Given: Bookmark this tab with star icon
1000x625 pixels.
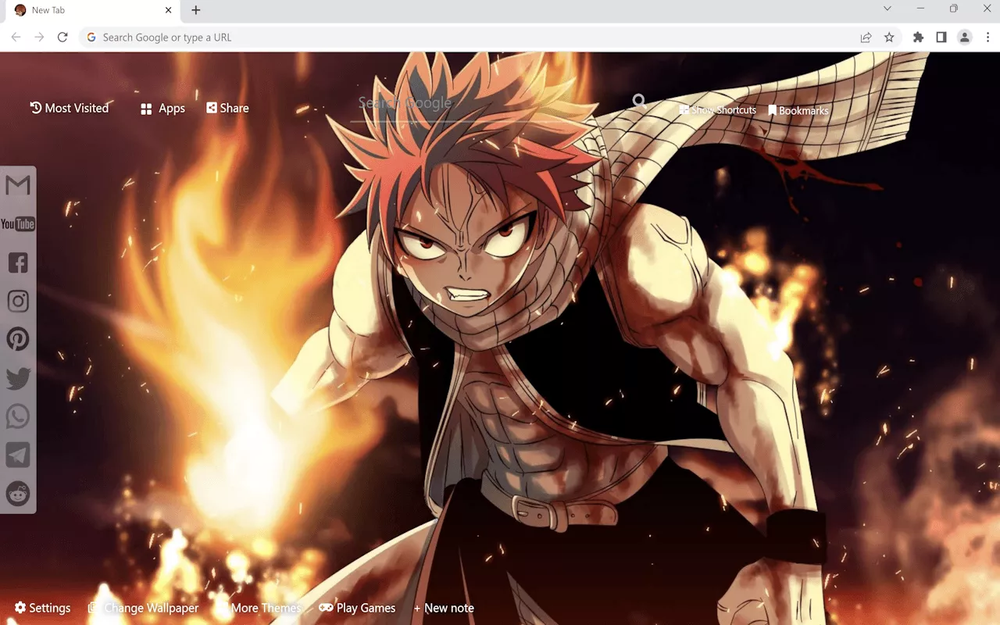Looking at the screenshot, I should 889,37.
